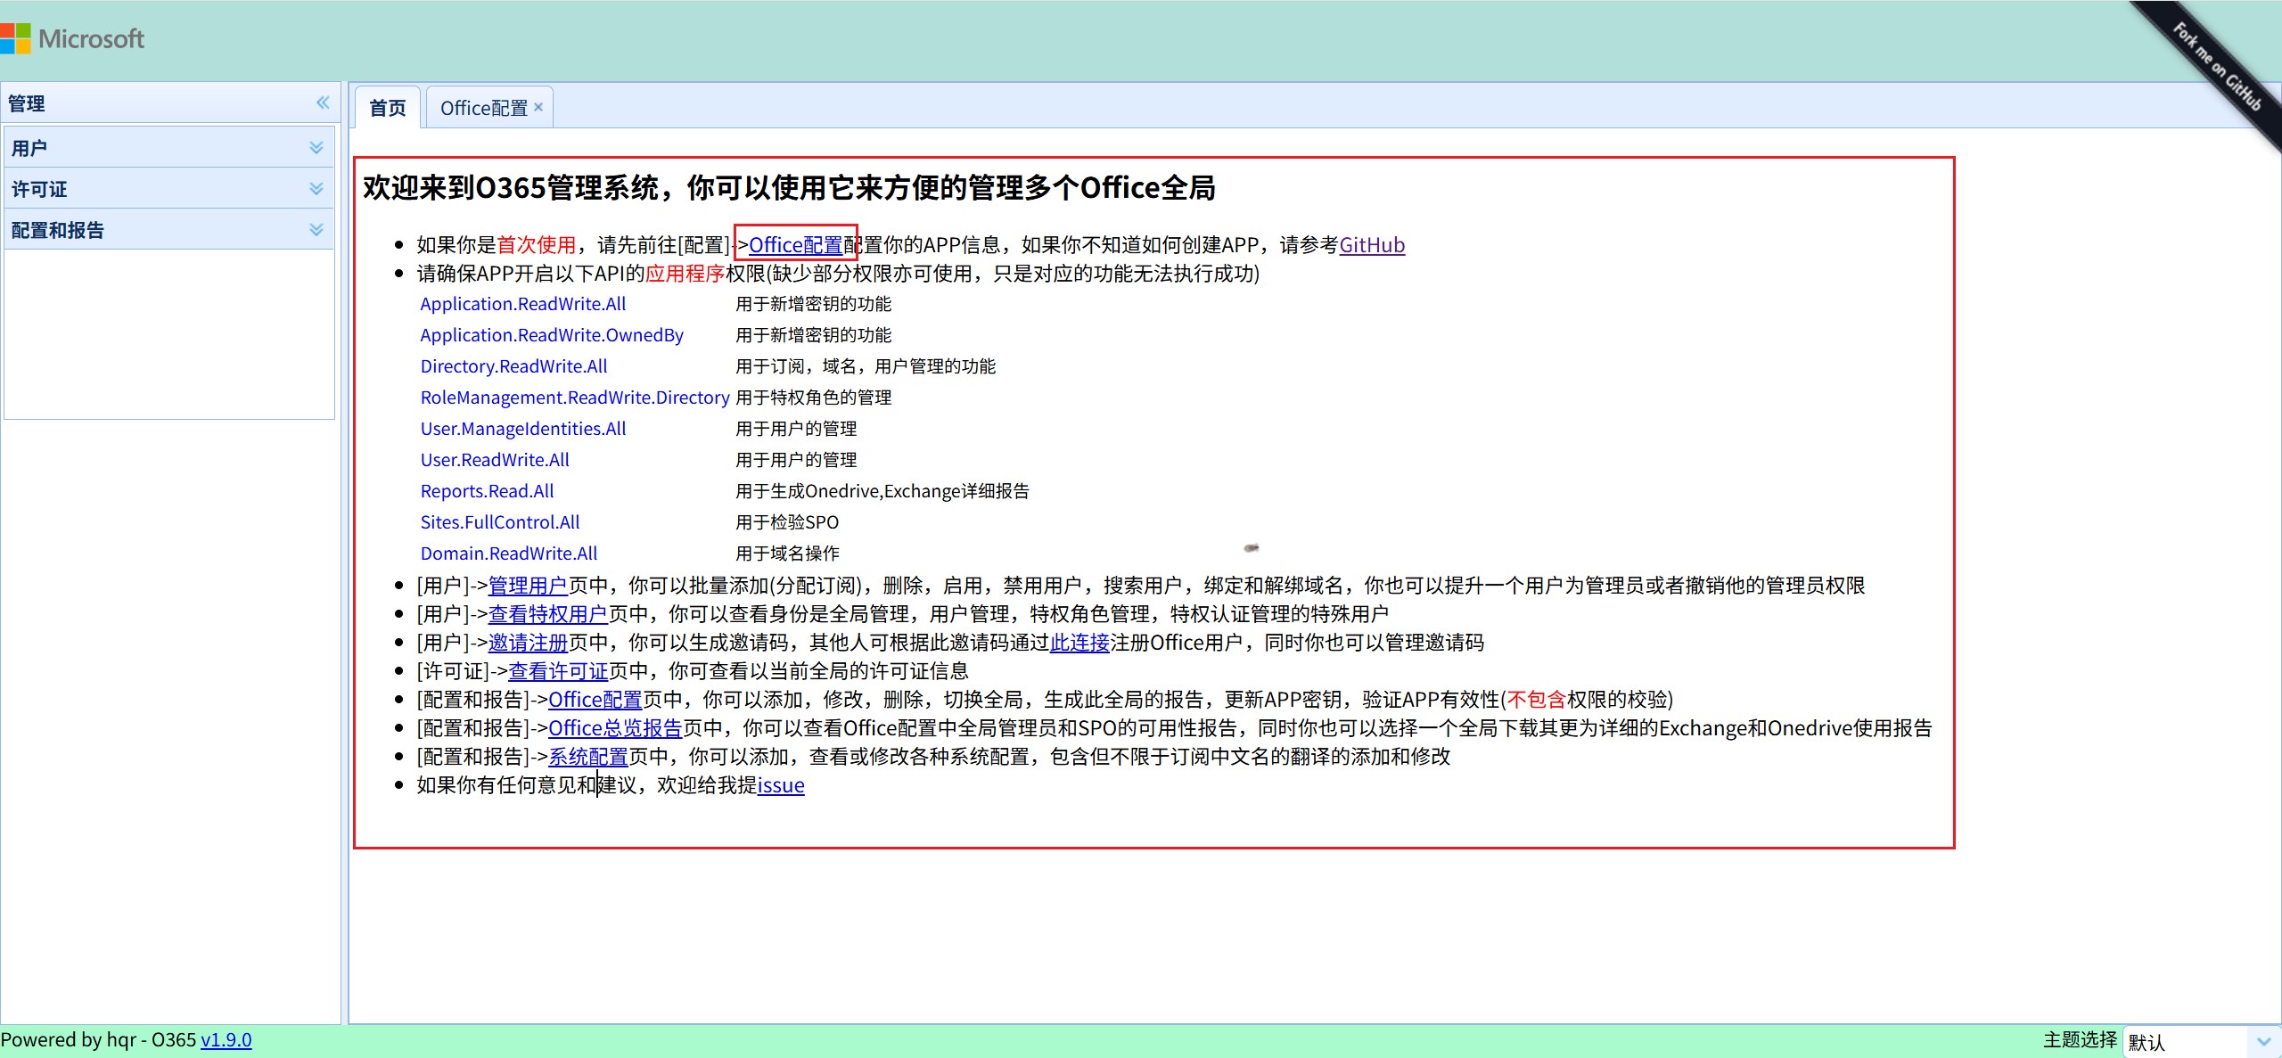The image size is (2282, 1058).
Task: Expand the 许可证 accordion section
Action: [168, 189]
